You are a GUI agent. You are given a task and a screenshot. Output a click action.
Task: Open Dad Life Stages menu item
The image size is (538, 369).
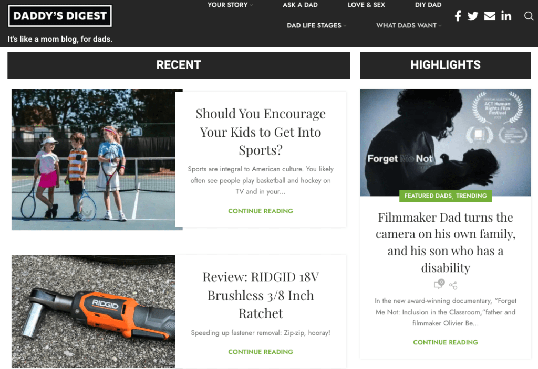click(x=314, y=25)
